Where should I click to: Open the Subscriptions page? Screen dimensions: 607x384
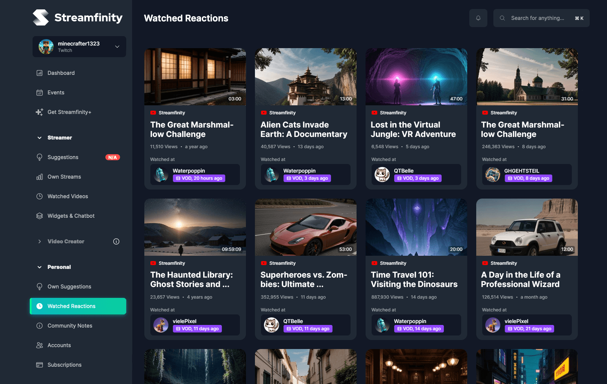click(64, 364)
